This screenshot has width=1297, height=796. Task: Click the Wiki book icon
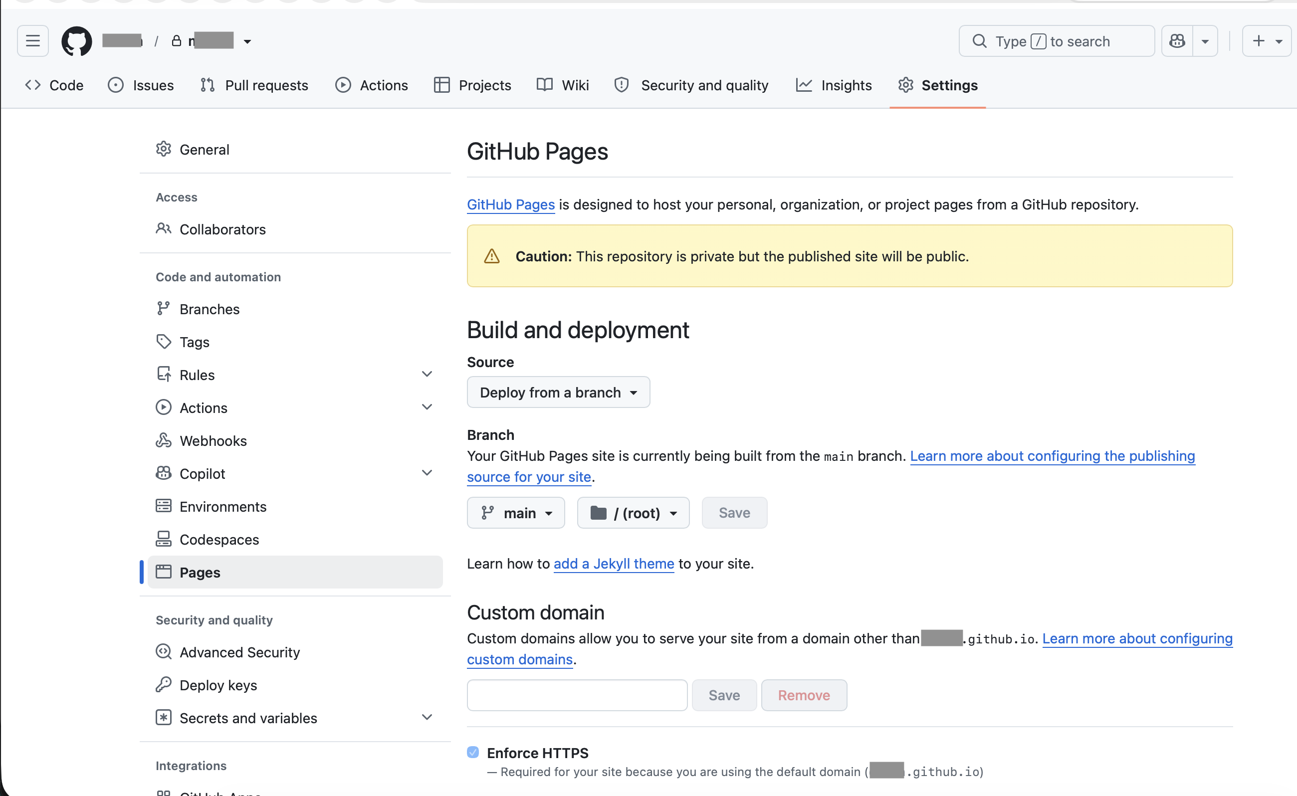pyautogui.click(x=544, y=85)
